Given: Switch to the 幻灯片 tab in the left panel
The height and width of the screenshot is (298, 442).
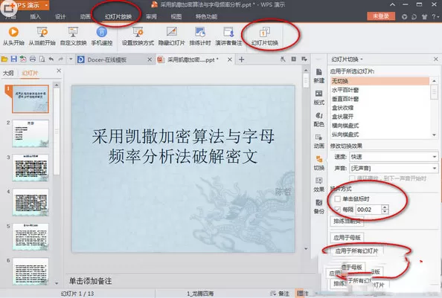Looking at the screenshot, I should tap(30, 73).
